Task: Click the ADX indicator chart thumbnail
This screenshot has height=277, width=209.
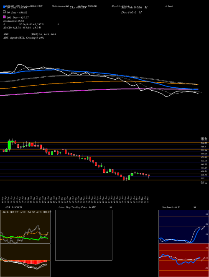Action: pos(25,227)
